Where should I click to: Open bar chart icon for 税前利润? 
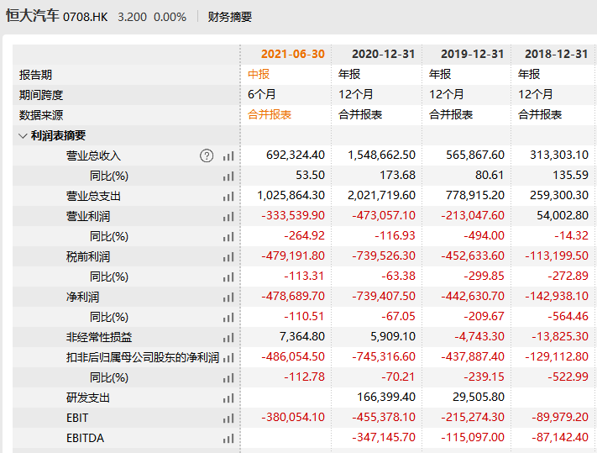click(228, 257)
